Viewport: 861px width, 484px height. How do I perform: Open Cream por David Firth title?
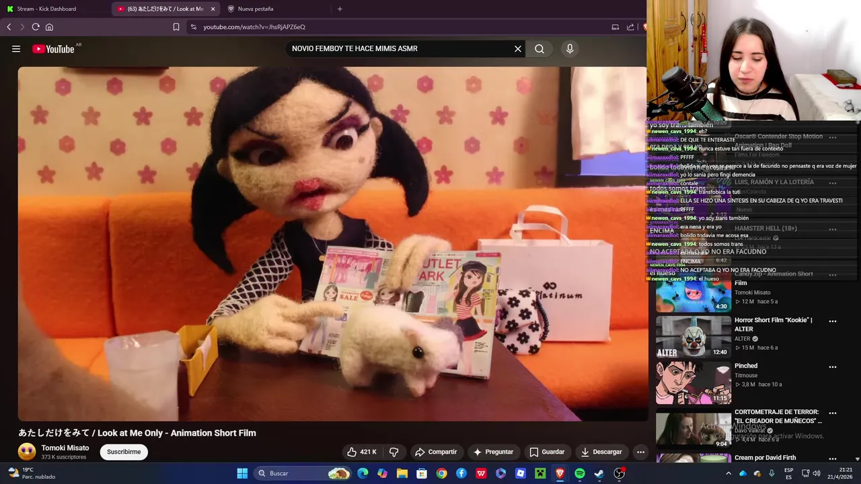765,458
